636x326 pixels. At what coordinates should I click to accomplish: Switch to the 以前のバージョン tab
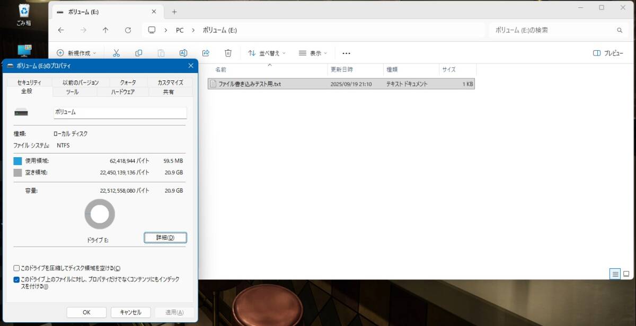click(81, 82)
